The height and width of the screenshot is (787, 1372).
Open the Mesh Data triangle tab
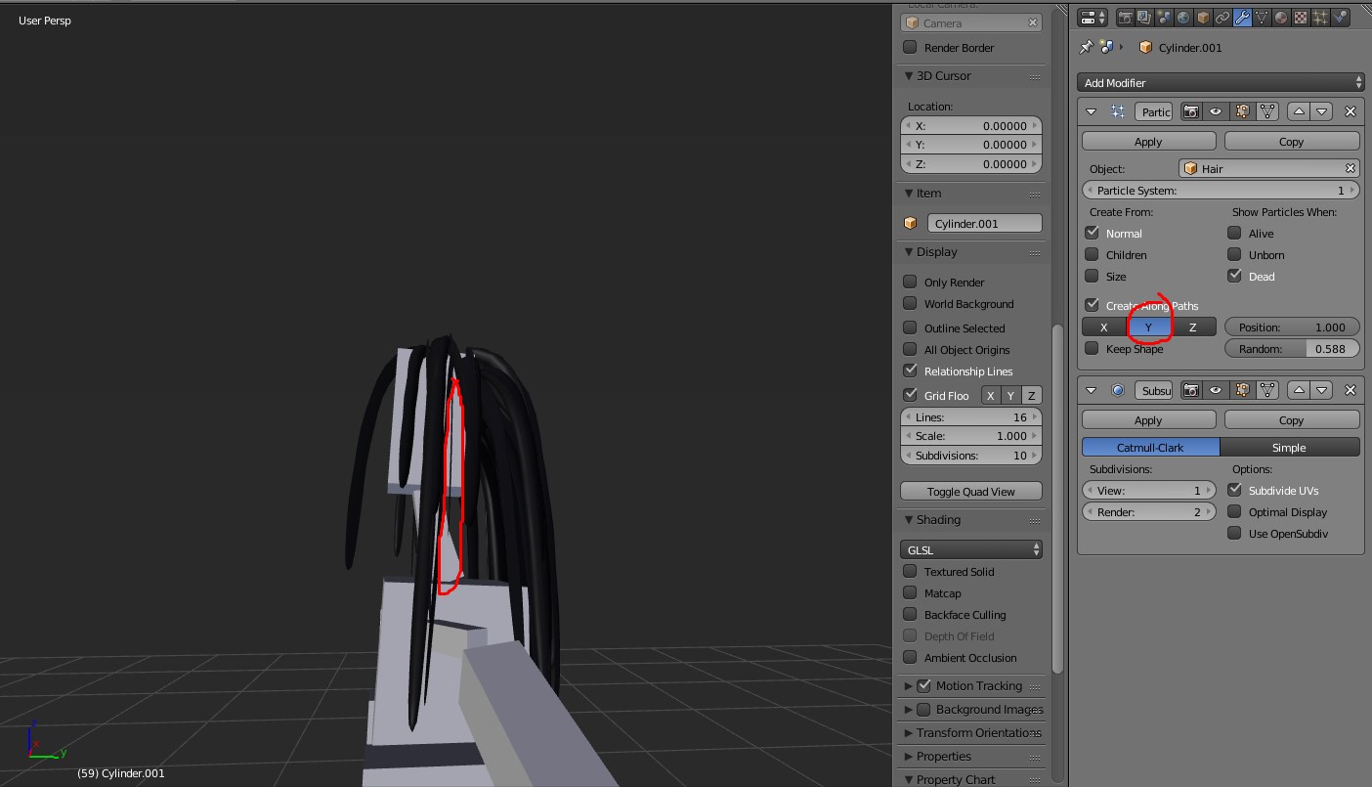click(x=1263, y=18)
